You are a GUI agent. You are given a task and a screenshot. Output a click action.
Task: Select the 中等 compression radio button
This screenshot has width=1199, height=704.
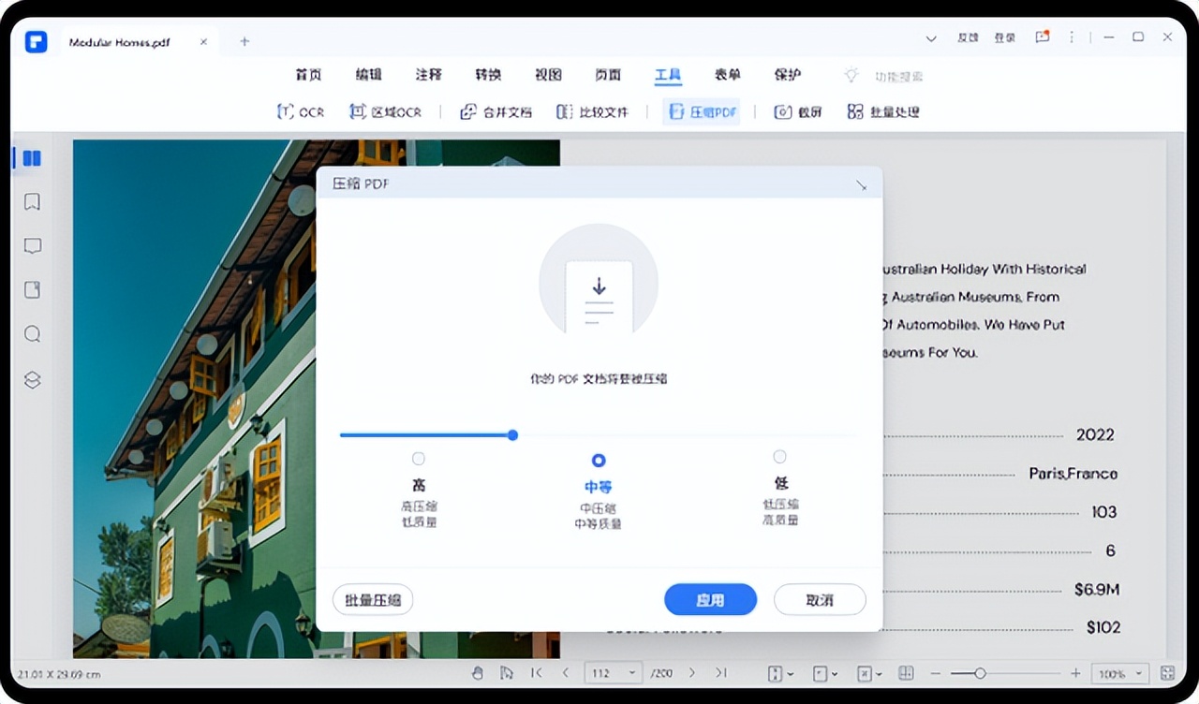pos(599,459)
